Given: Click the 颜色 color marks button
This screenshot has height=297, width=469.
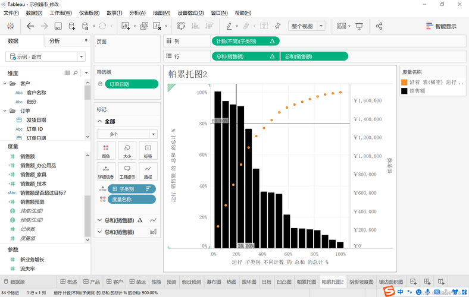Looking at the screenshot, I should pyautogui.click(x=106, y=151).
